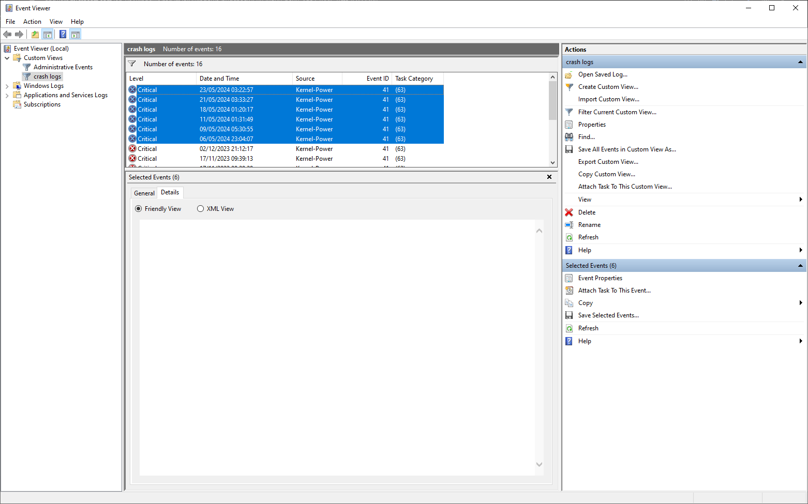Image resolution: width=808 pixels, height=504 pixels.
Task: Click the blue Help toolbar icon
Action: (63, 35)
